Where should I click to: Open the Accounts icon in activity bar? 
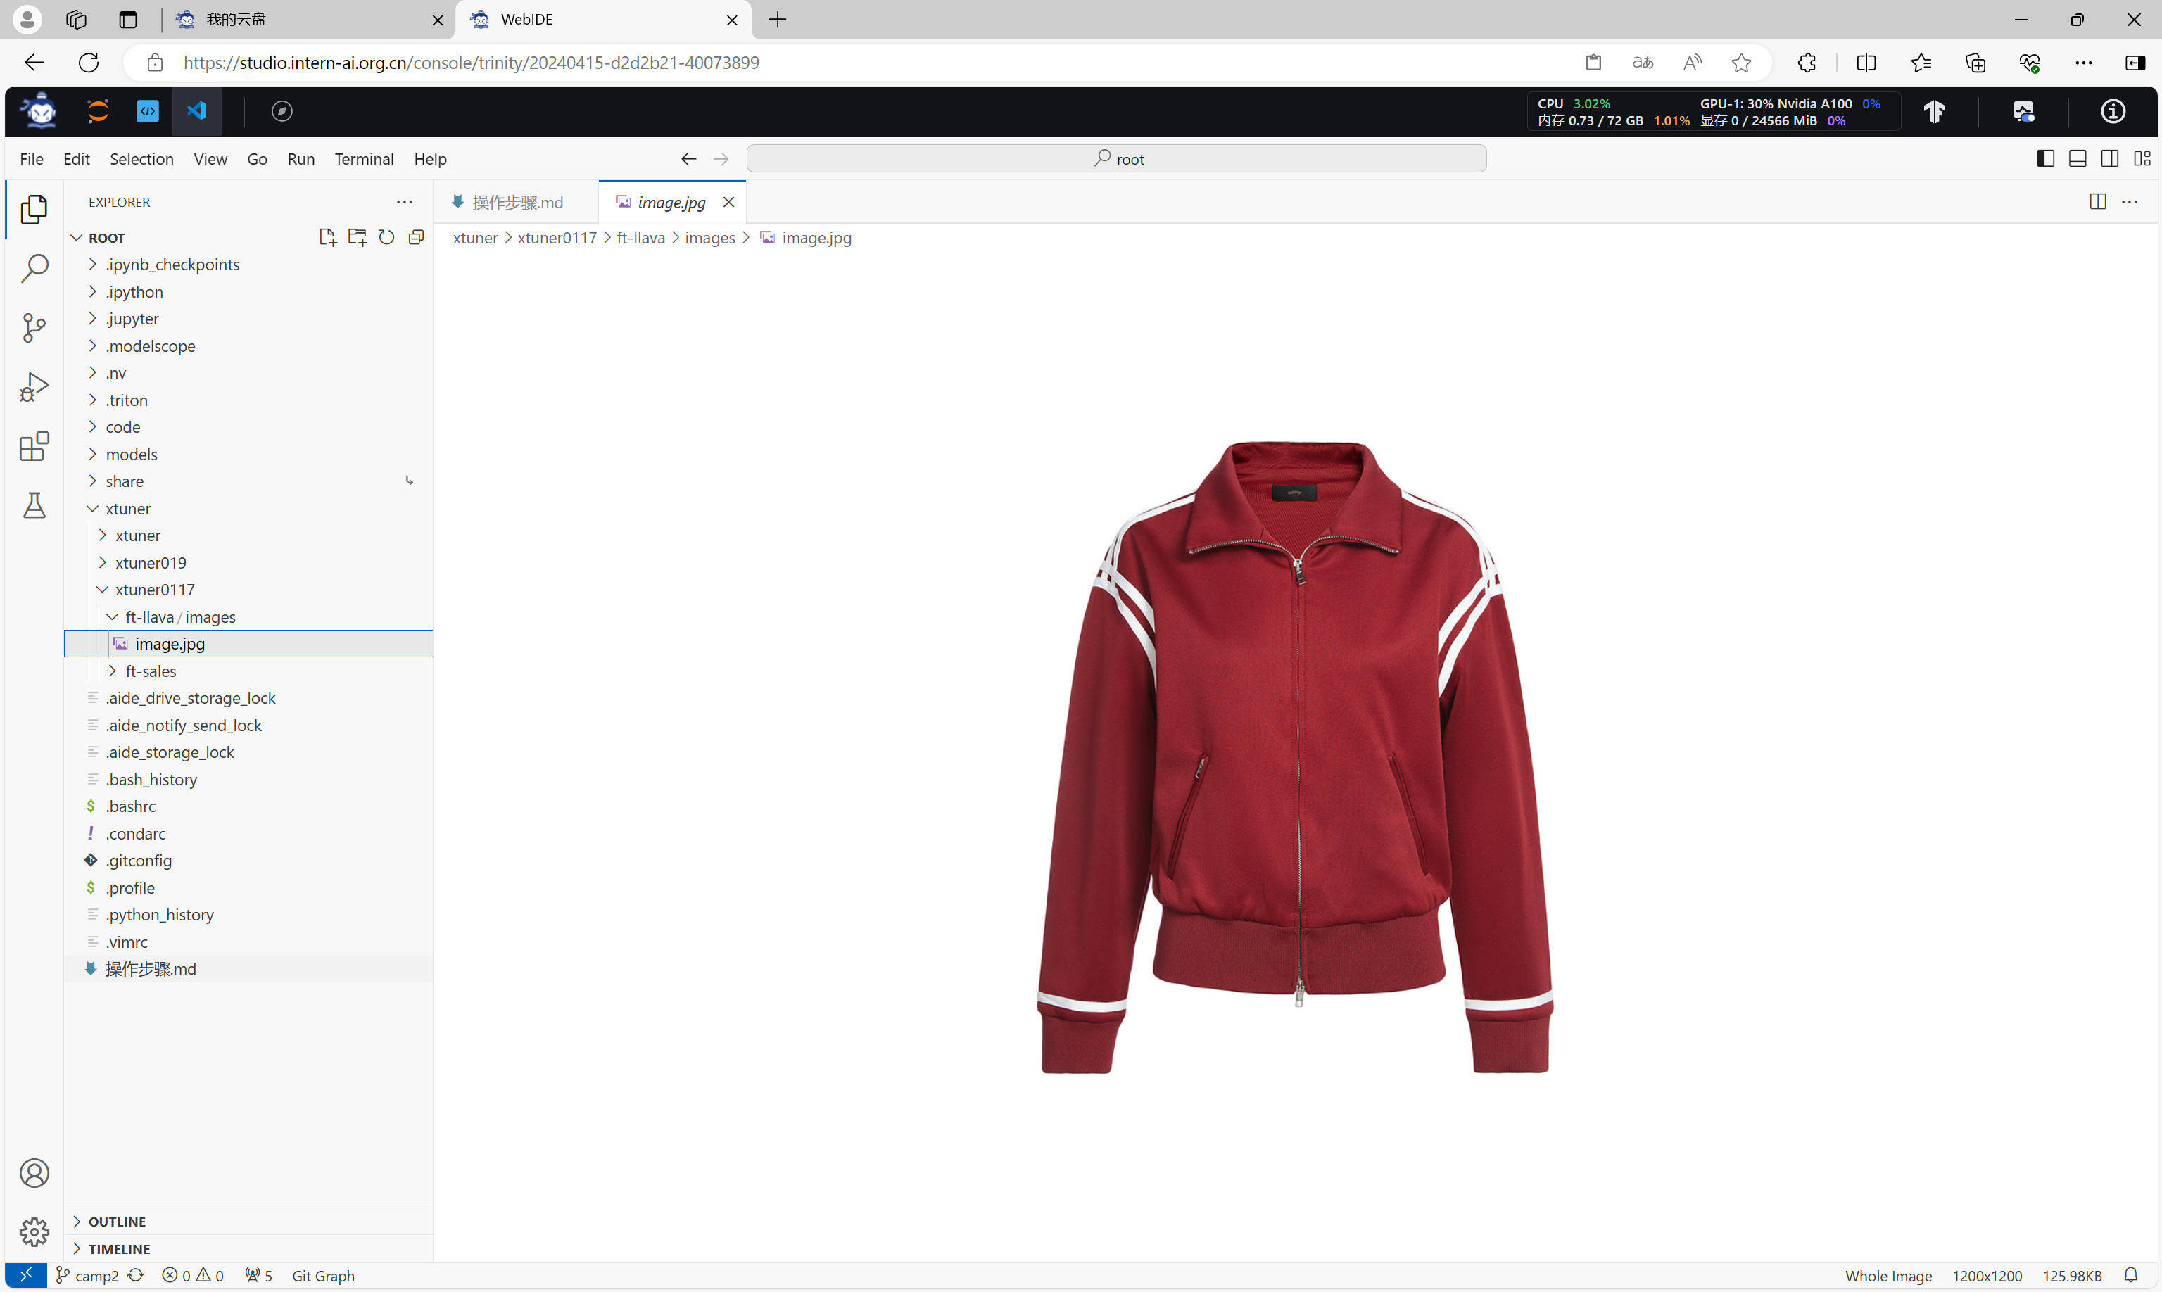tap(34, 1173)
